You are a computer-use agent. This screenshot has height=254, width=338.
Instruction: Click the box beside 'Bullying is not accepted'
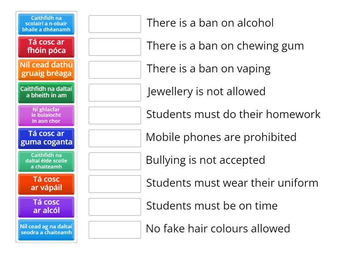click(x=114, y=161)
